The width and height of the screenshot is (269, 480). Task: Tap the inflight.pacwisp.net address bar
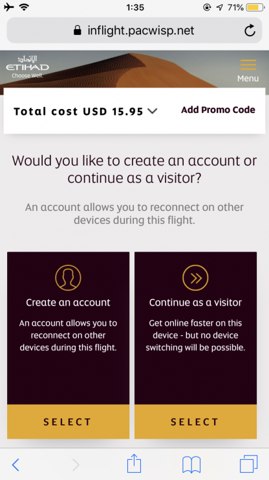134,30
